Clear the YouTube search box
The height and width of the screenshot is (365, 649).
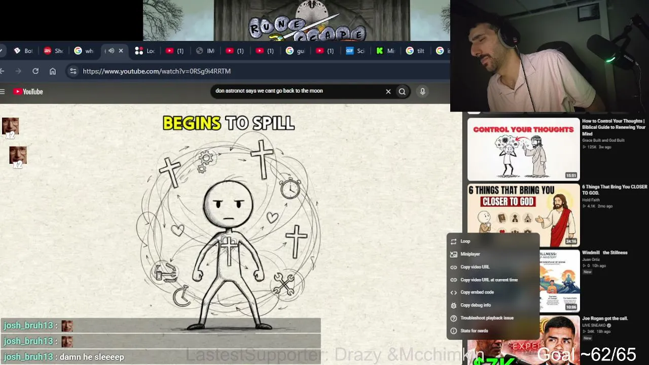click(x=388, y=91)
